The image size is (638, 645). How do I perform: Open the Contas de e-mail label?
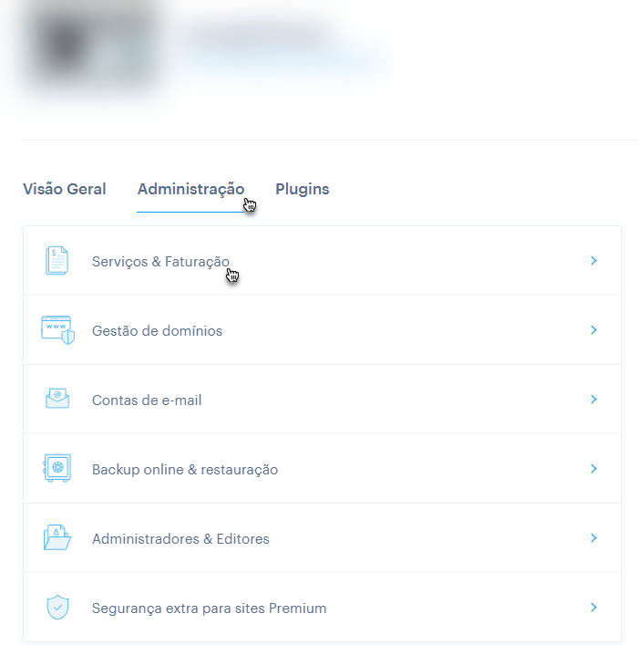tap(147, 401)
